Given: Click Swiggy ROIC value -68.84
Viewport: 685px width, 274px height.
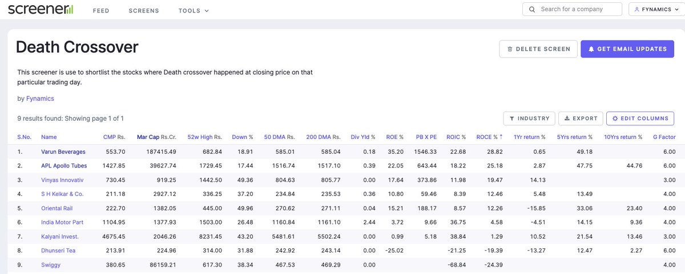Looking at the screenshot, I should coord(456,265).
